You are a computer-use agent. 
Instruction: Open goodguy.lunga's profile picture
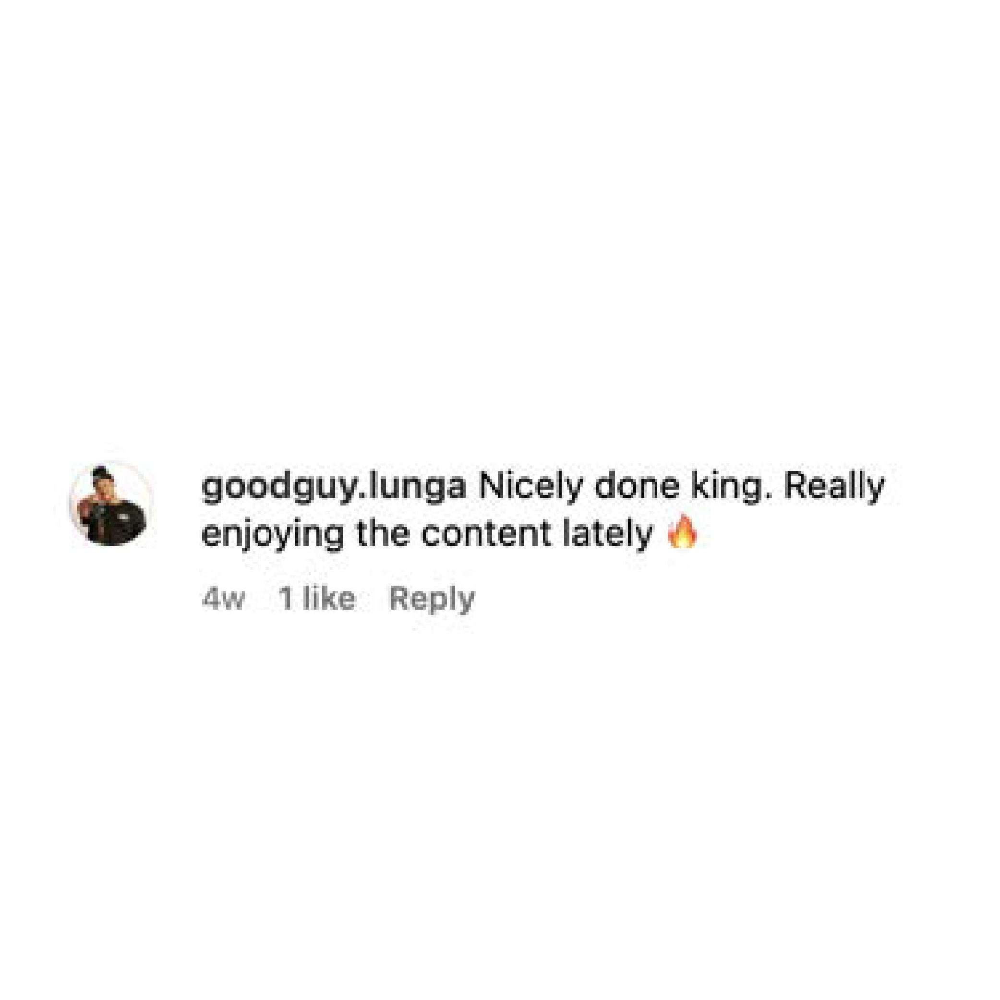[111, 504]
